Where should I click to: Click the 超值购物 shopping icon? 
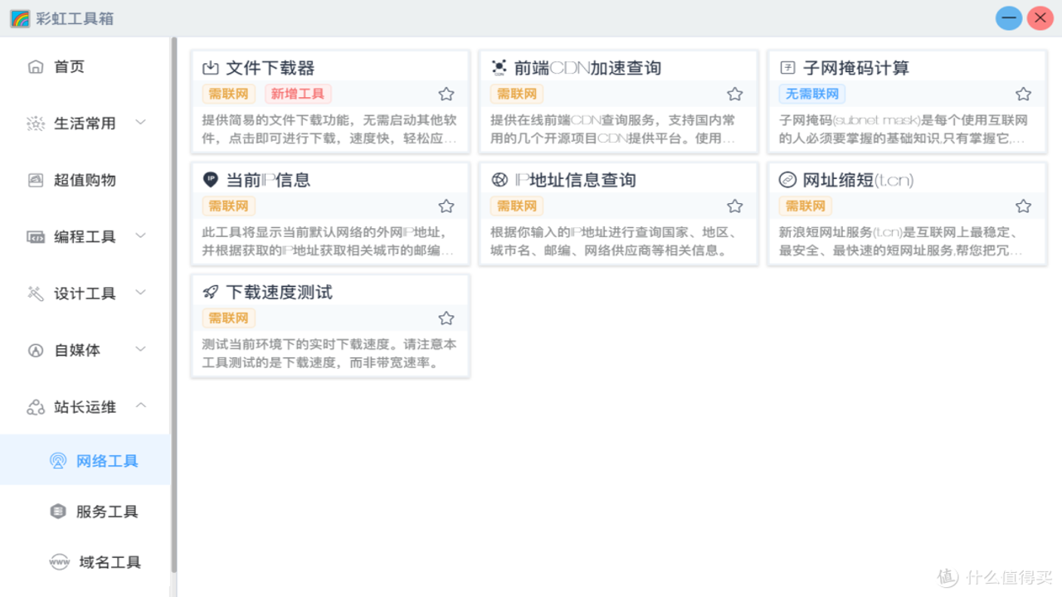[36, 180]
